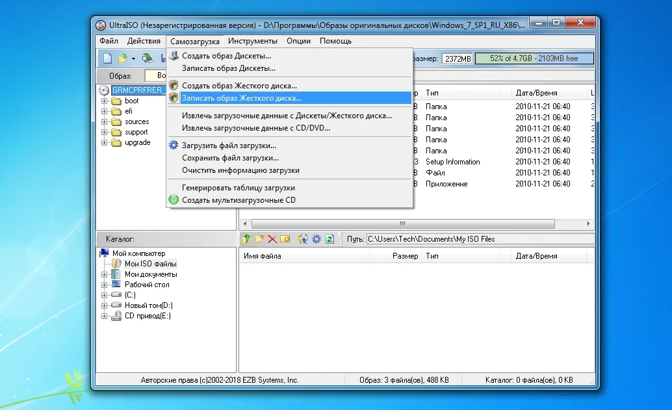Select 'Мои ISO файлы' in catalog tree
Image resolution: width=672 pixels, height=410 pixels.
150,264
